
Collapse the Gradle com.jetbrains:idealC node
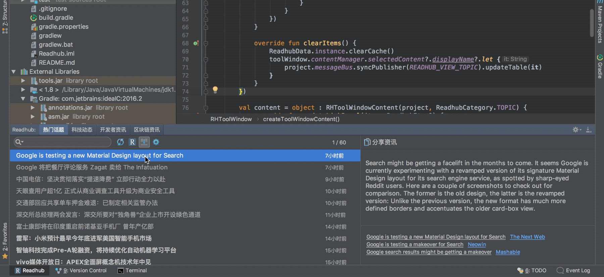tap(23, 99)
